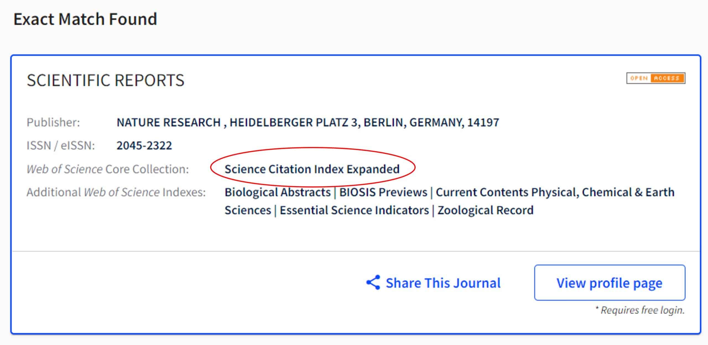This screenshot has height=345, width=708.
Task: Select the Zoological Record index
Action: (x=485, y=210)
